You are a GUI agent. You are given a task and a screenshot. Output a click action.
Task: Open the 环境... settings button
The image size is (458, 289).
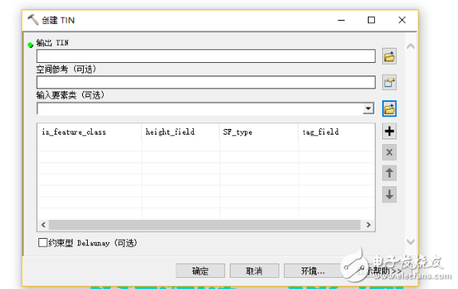click(312, 271)
